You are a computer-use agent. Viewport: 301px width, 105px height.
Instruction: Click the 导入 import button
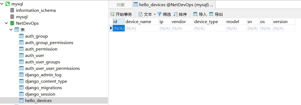click(200, 14)
